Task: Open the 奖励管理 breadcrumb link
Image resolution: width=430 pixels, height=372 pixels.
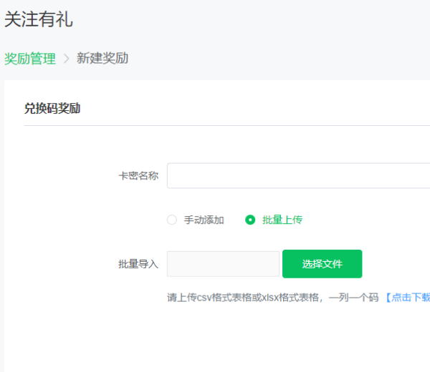Action: click(30, 59)
